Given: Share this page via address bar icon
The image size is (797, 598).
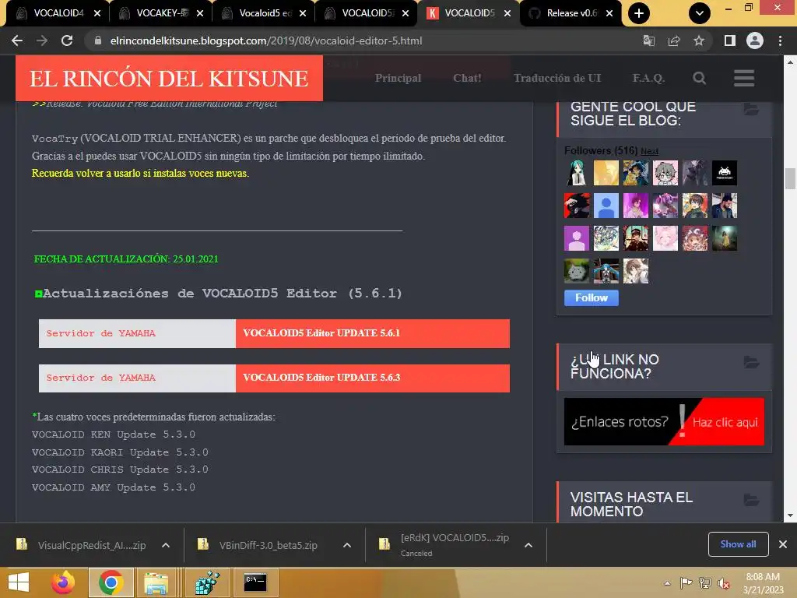Looking at the screenshot, I should [x=674, y=40].
